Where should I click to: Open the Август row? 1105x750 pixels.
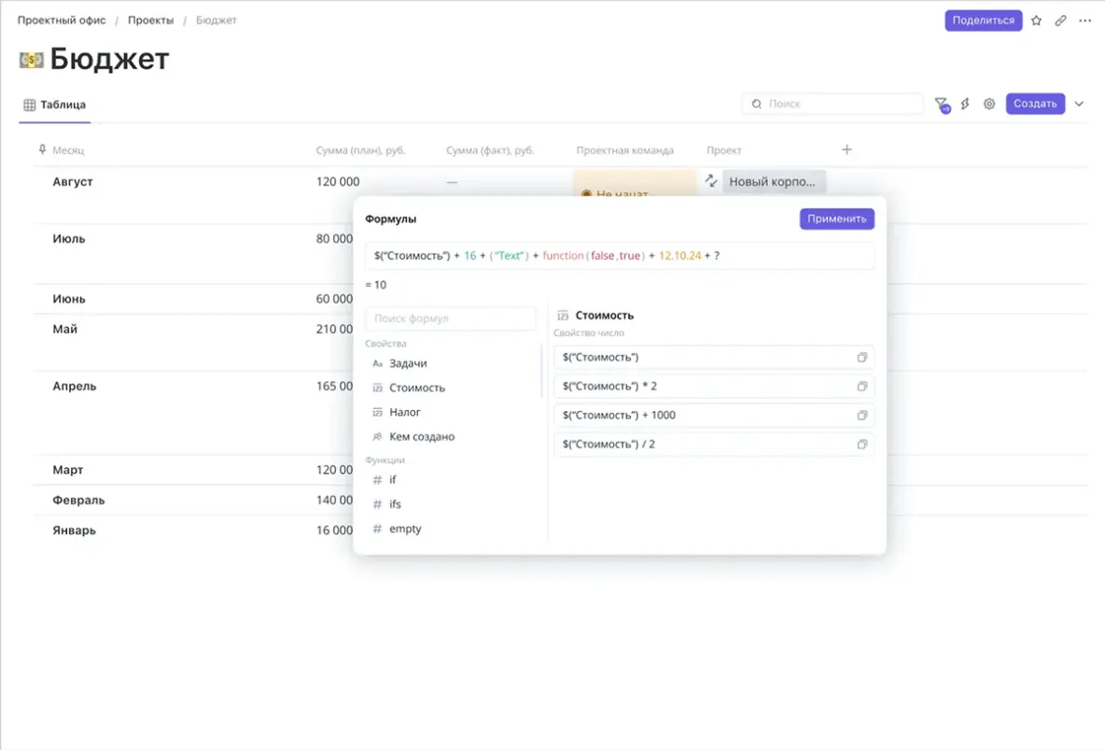click(73, 182)
